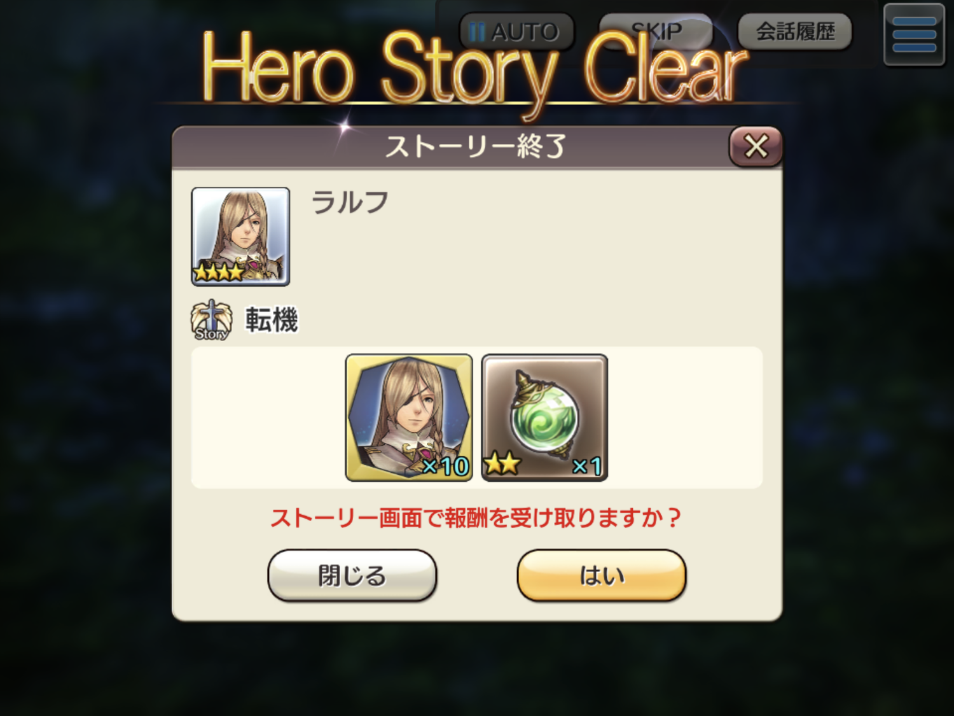Click the ラルフ character name text

(x=350, y=202)
